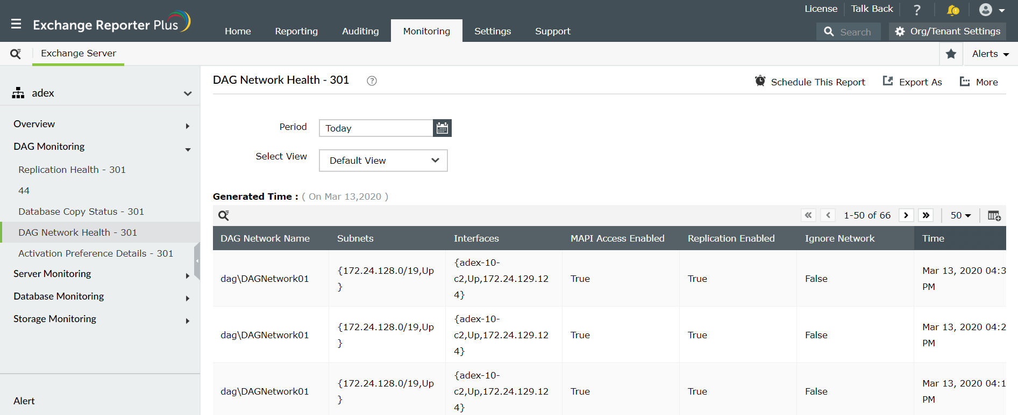The height and width of the screenshot is (415, 1018).
Task: Switch to the Reporting tab
Action: pyautogui.click(x=296, y=31)
